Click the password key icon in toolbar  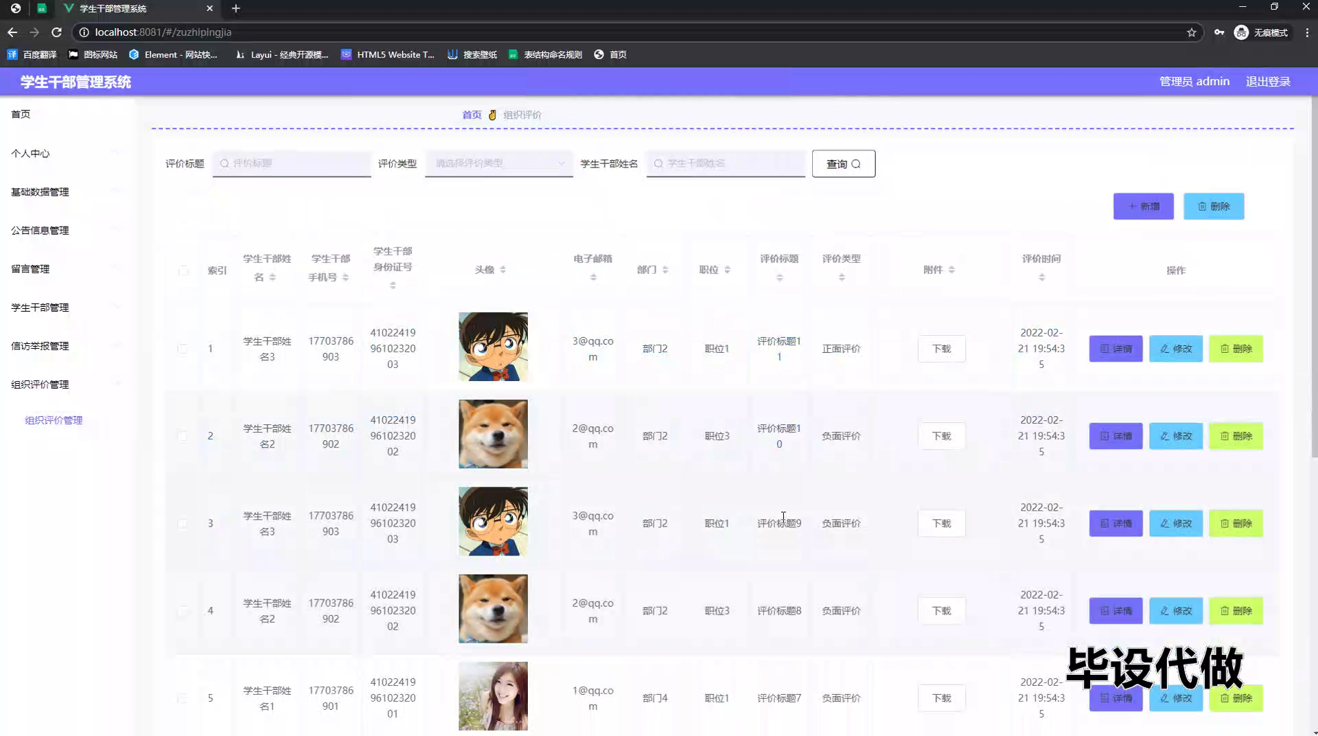(x=1219, y=32)
